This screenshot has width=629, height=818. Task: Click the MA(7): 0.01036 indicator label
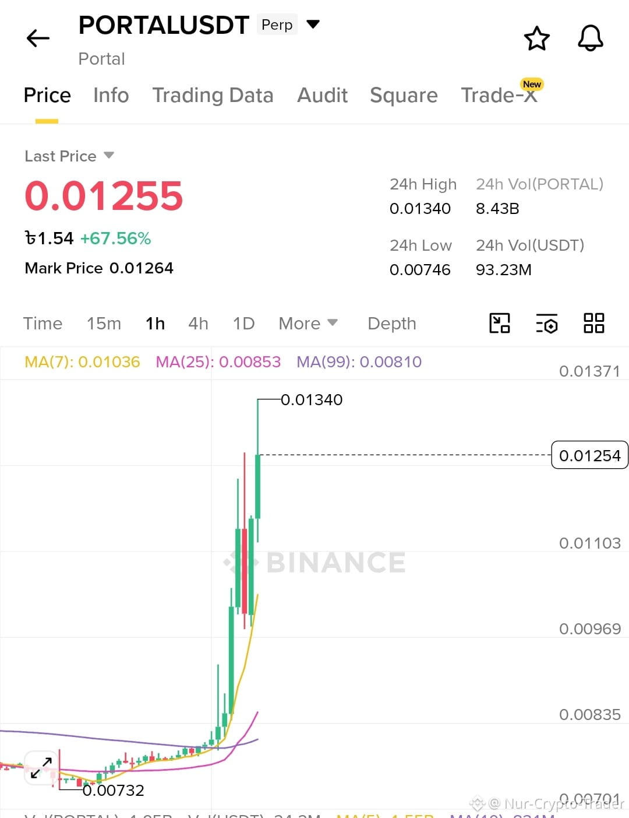click(x=82, y=362)
